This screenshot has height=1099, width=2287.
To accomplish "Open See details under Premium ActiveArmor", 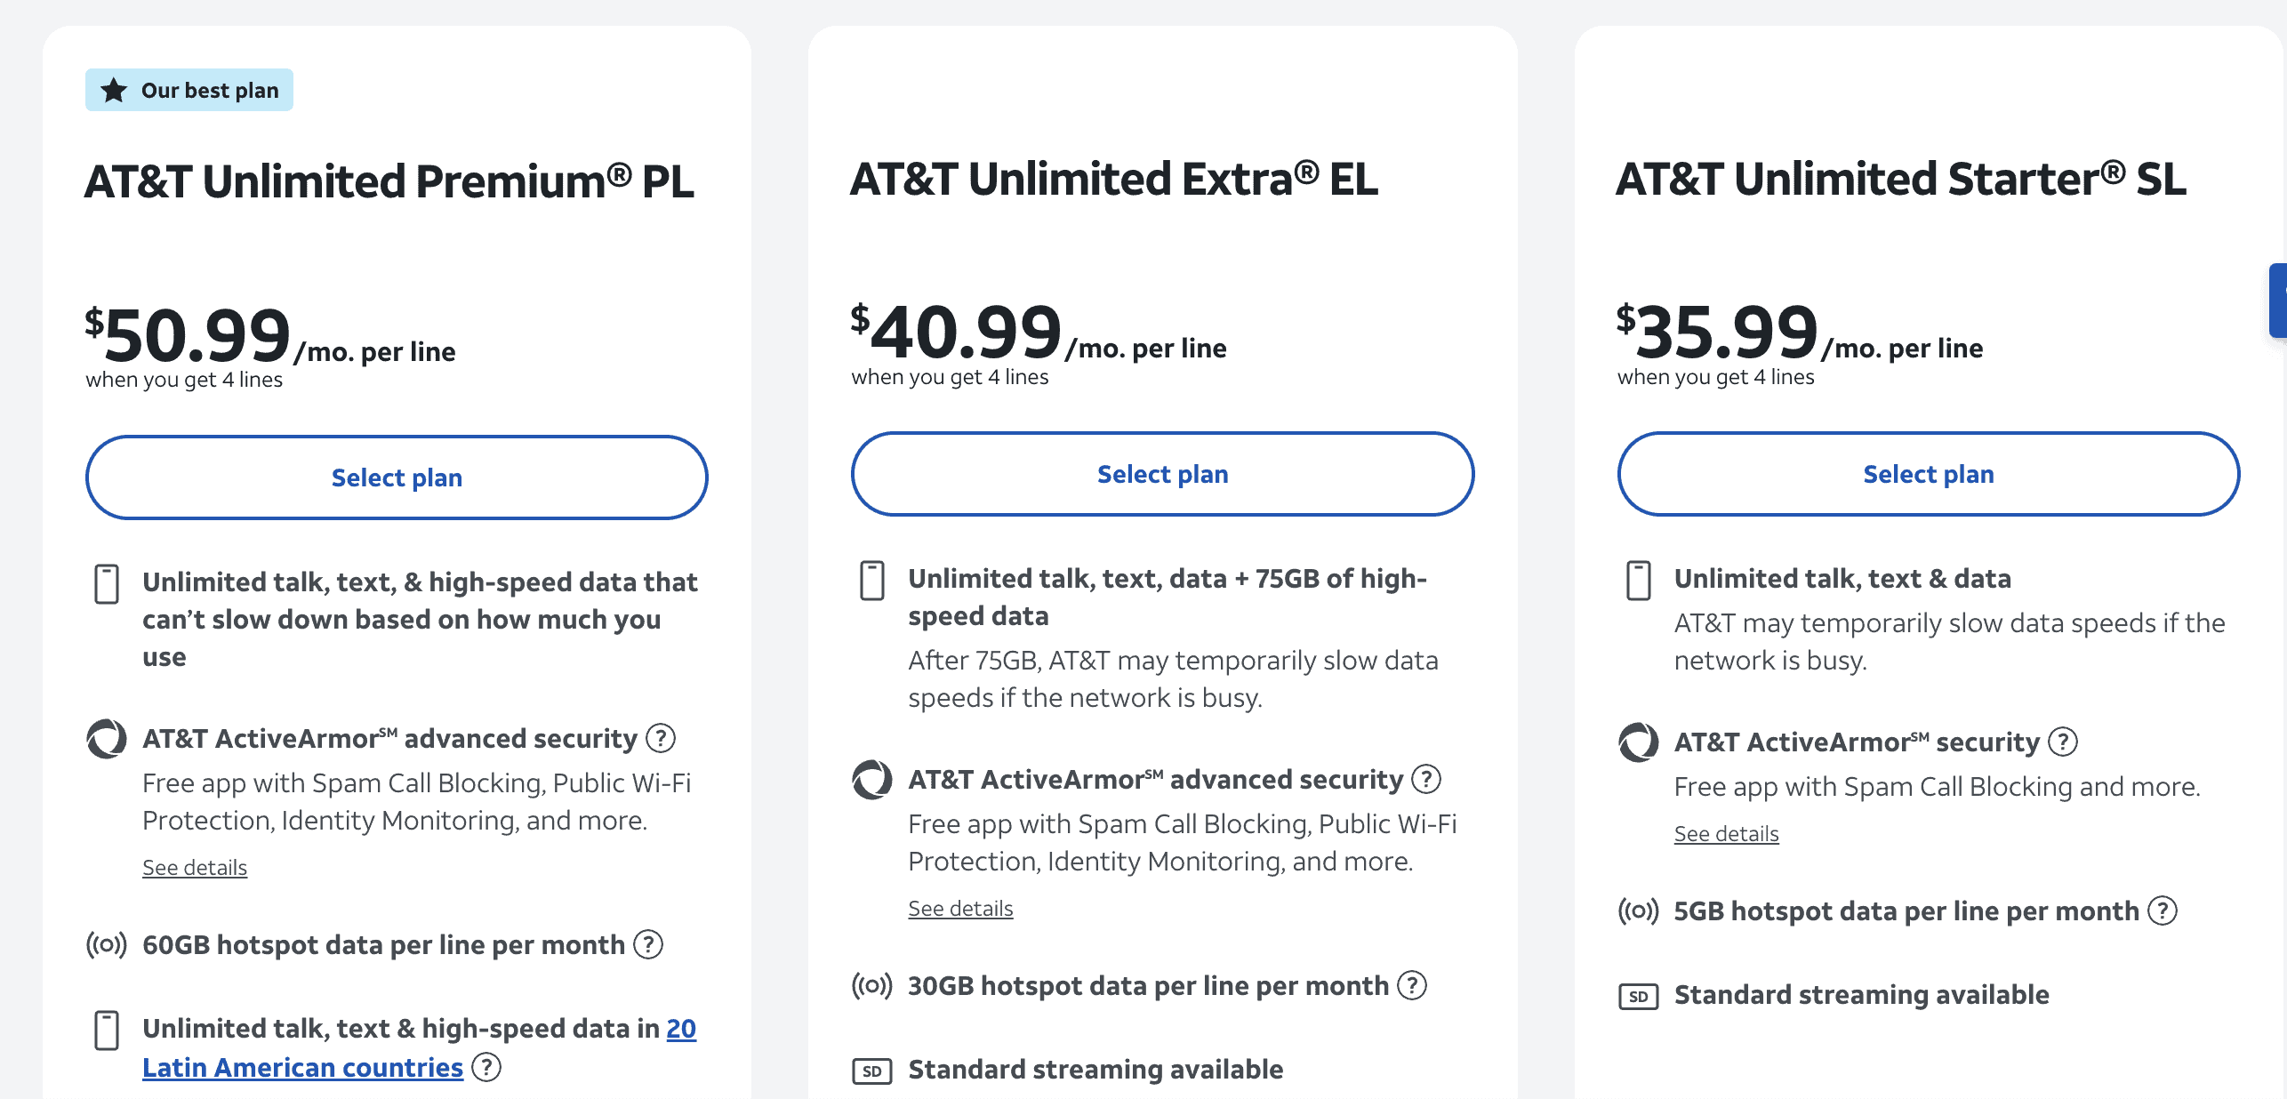I will [x=195, y=868].
